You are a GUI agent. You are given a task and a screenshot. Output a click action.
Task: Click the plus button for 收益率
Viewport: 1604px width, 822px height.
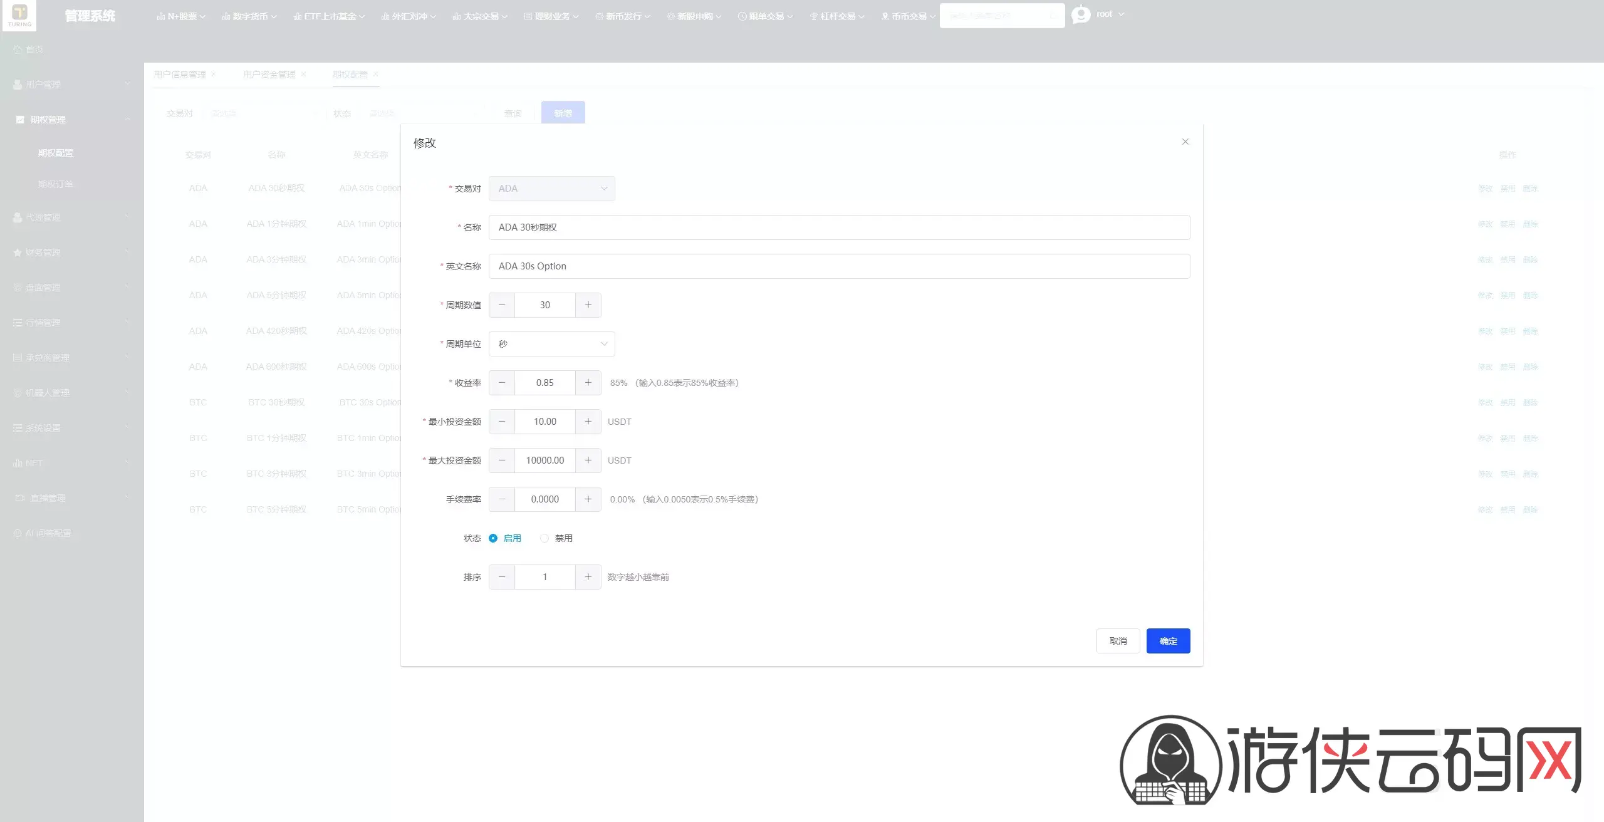point(588,383)
